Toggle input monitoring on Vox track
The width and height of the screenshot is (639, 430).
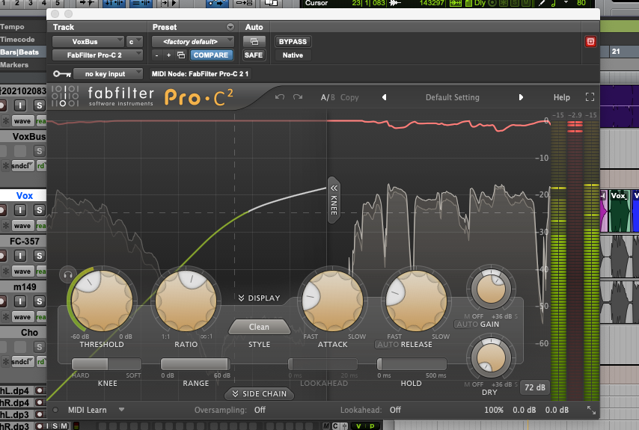point(20,210)
